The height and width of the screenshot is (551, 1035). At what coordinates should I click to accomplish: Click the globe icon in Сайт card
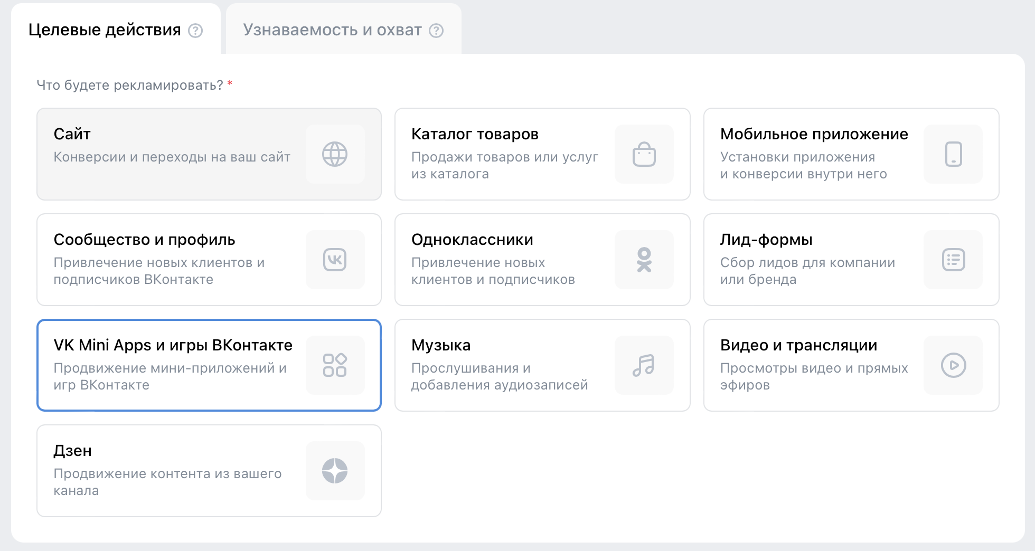(x=335, y=154)
